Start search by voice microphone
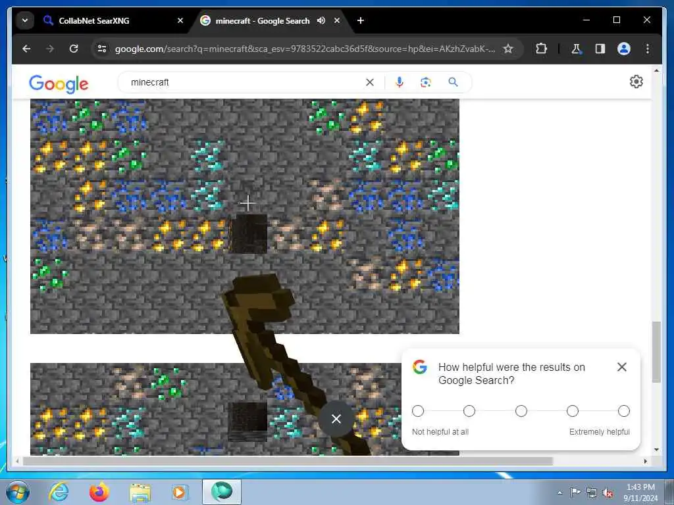 pyautogui.click(x=400, y=82)
